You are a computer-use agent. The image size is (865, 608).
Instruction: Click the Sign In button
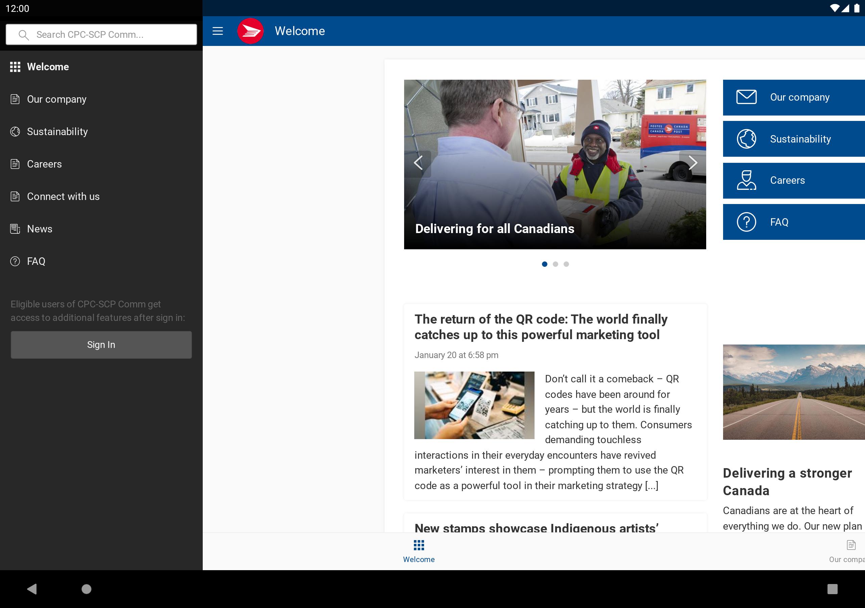101,345
